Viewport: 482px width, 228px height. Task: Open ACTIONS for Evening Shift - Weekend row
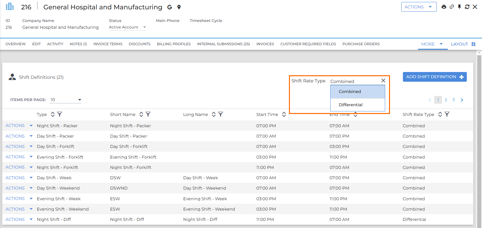click(19, 209)
